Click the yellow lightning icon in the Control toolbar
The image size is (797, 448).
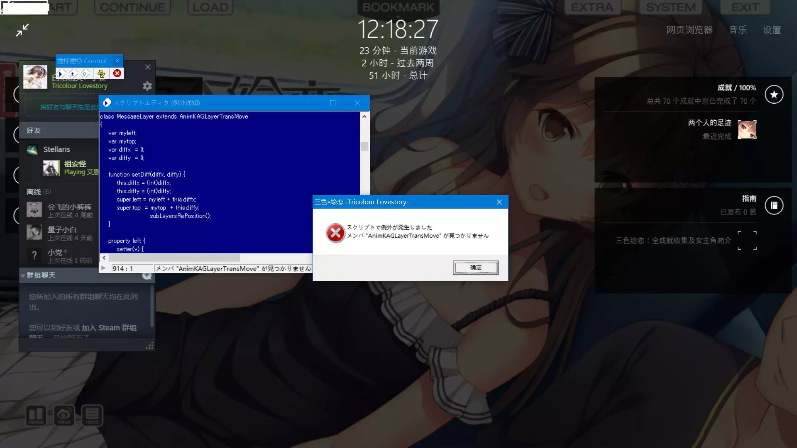101,73
